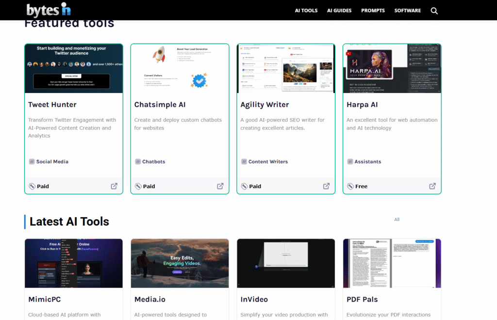Open external link icon on Chatsimple AI card
The image size is (497, 320).
[x=220, y=186]
